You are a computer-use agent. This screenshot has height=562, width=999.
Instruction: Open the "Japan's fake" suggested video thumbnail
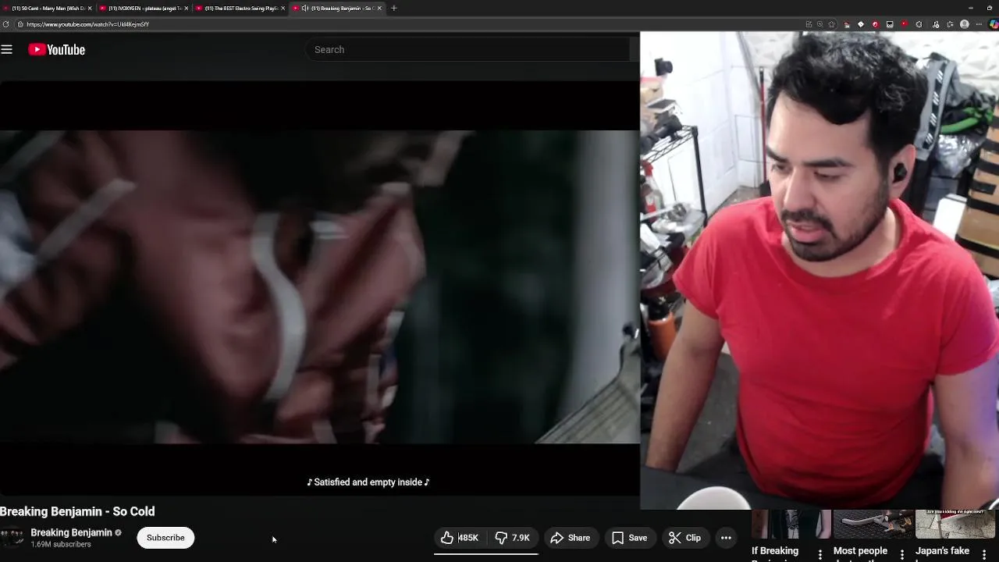tap(955, 525)
